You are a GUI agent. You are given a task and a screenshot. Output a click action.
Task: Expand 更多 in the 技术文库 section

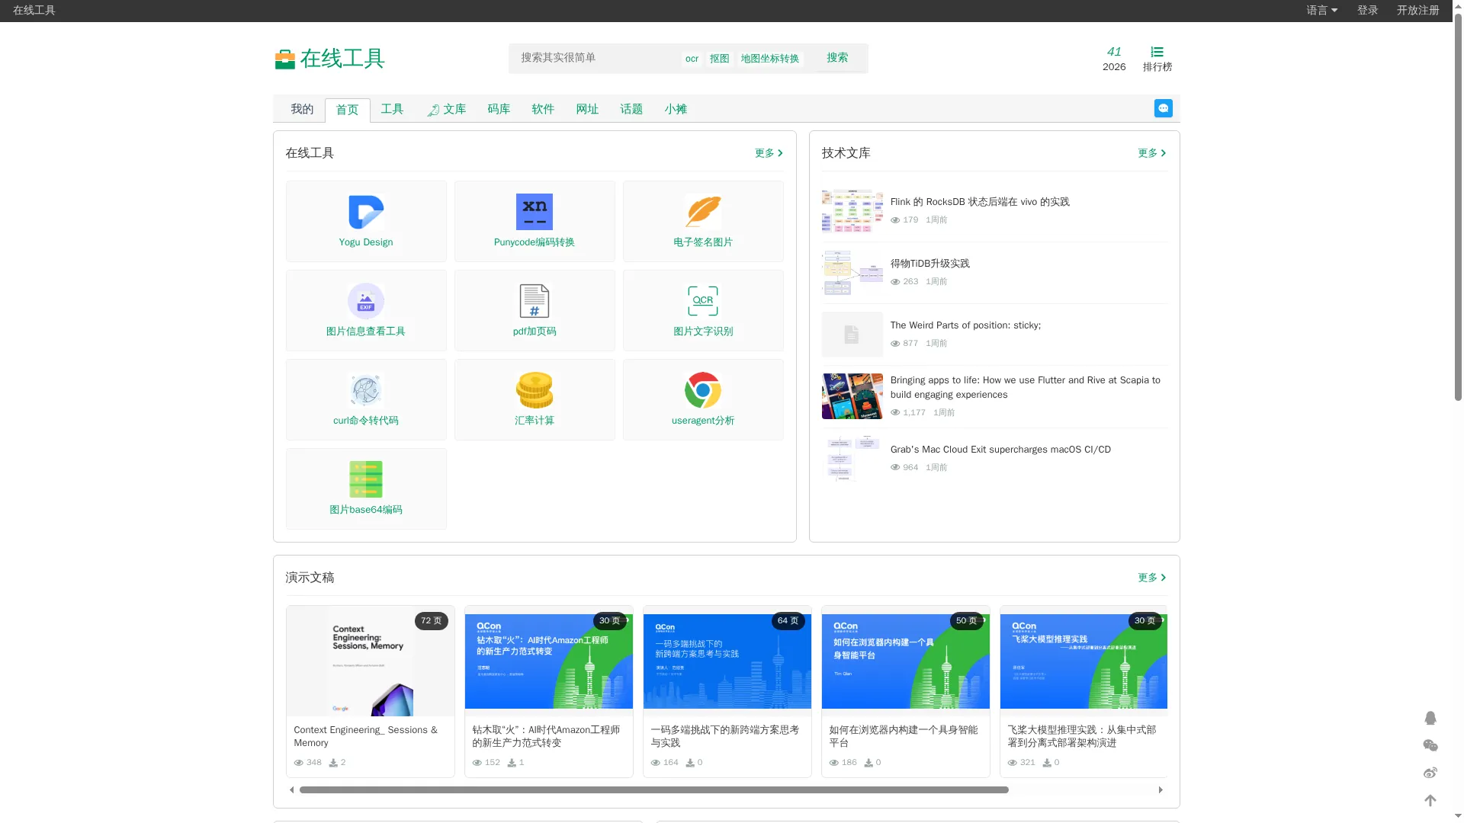pyautogui.click(x=1151, y=153)
